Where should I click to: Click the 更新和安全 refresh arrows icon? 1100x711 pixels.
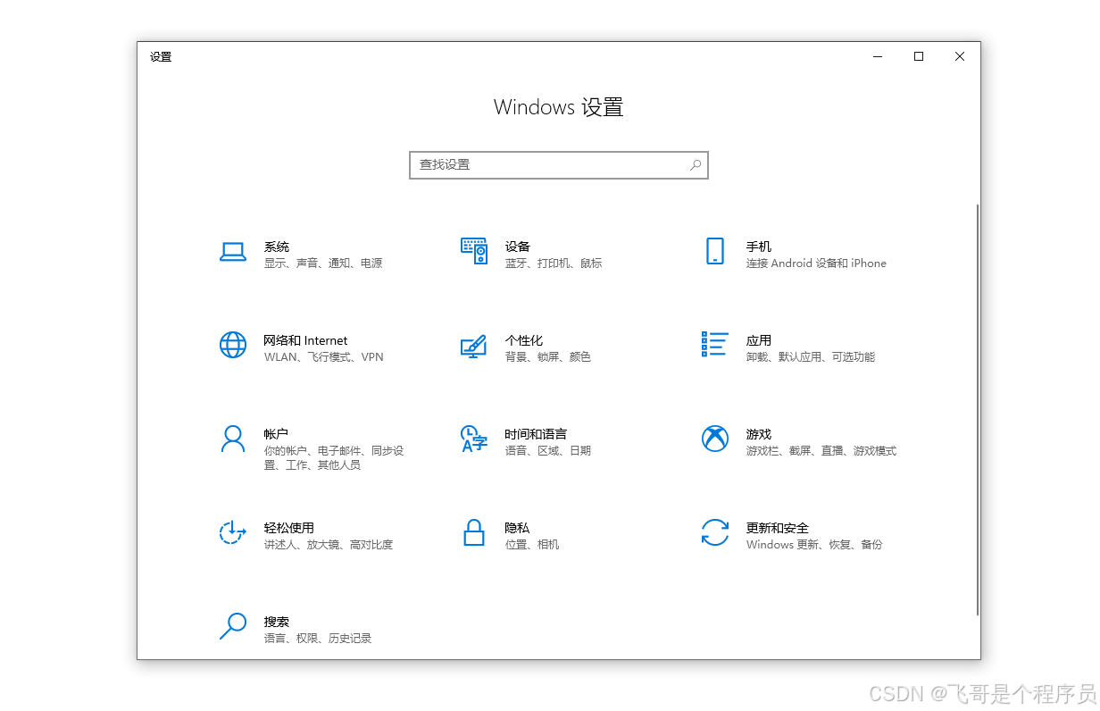click(715, 532)
